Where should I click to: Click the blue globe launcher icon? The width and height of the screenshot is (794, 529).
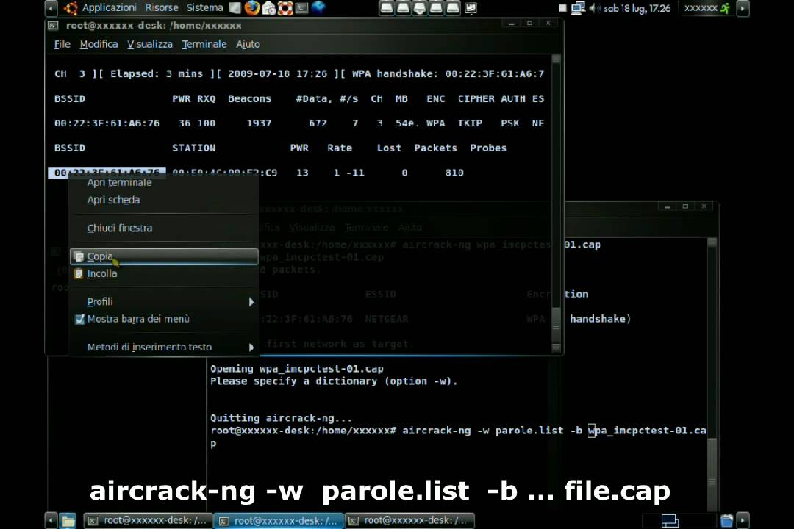(x=318, y=7)
